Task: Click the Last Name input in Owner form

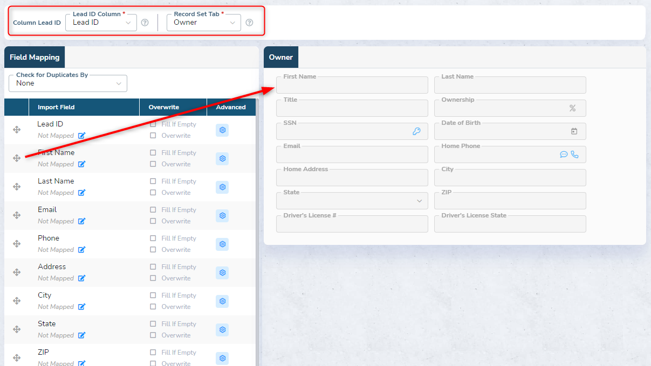Action: pos(510,85)
